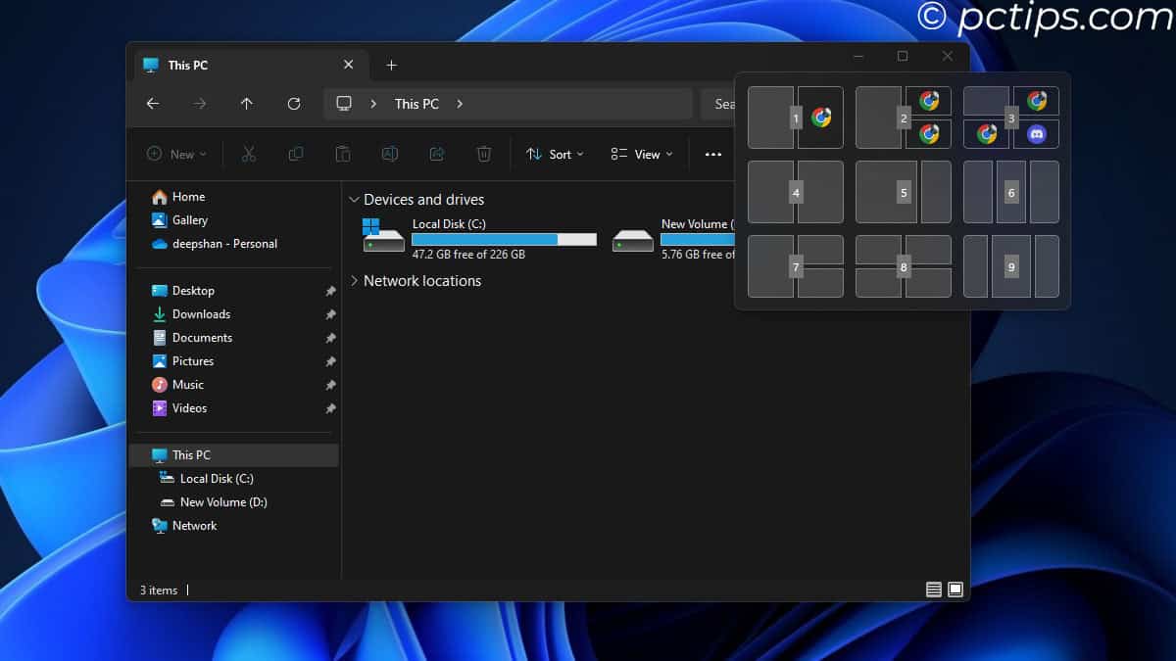
Task: Expand Network locations
Action: coord(356,281)
